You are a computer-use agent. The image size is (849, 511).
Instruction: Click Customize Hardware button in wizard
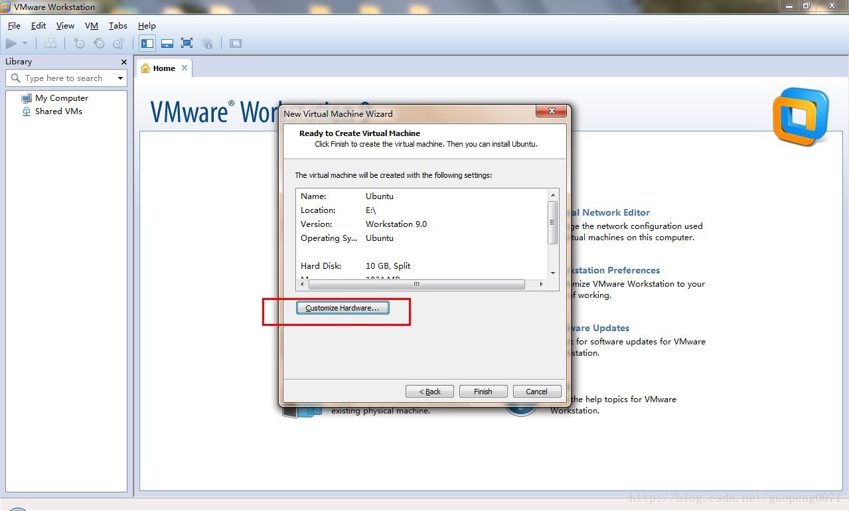342,308
